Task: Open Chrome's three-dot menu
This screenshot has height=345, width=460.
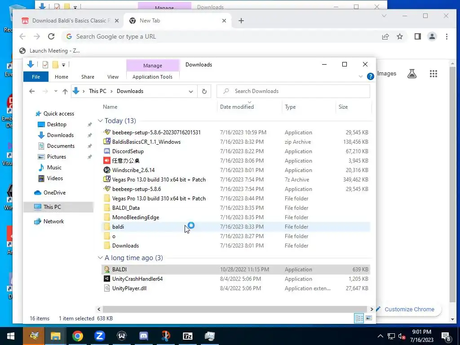Action: pos(447,36)
